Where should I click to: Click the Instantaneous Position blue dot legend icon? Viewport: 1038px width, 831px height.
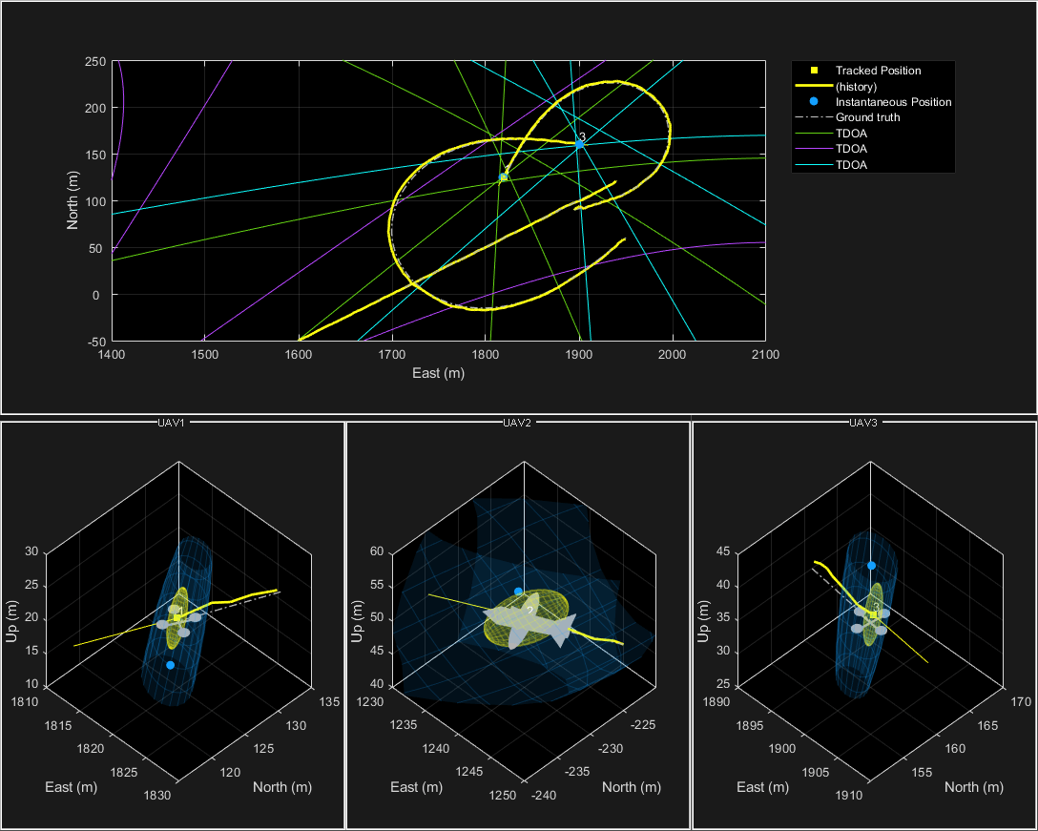click(x=813, y=101)
